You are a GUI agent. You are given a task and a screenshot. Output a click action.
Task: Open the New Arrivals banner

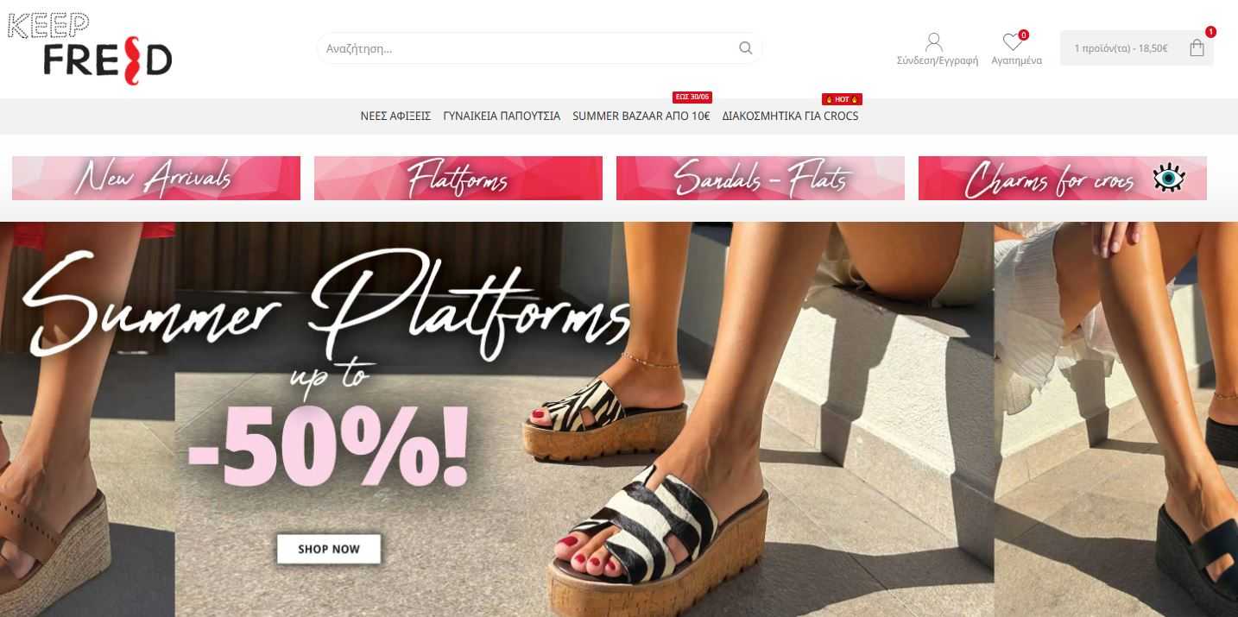(x=156, y=178)
